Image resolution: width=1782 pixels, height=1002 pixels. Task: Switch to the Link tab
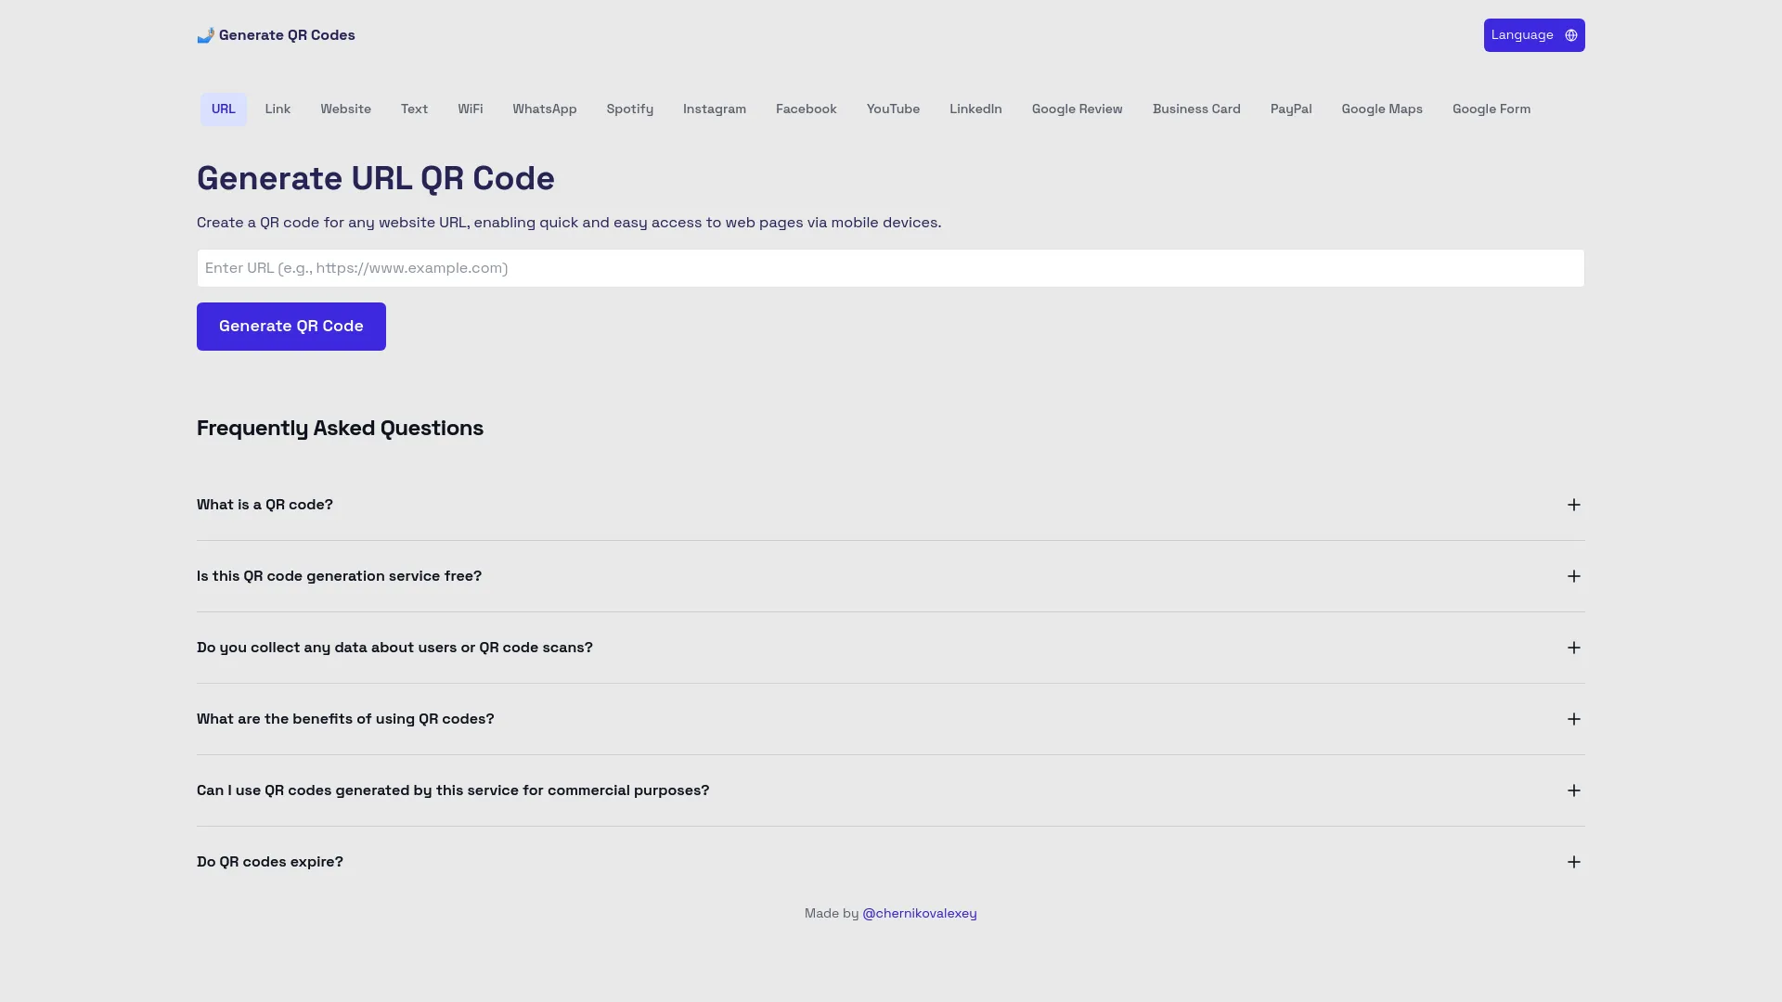[x=278, y=109]
